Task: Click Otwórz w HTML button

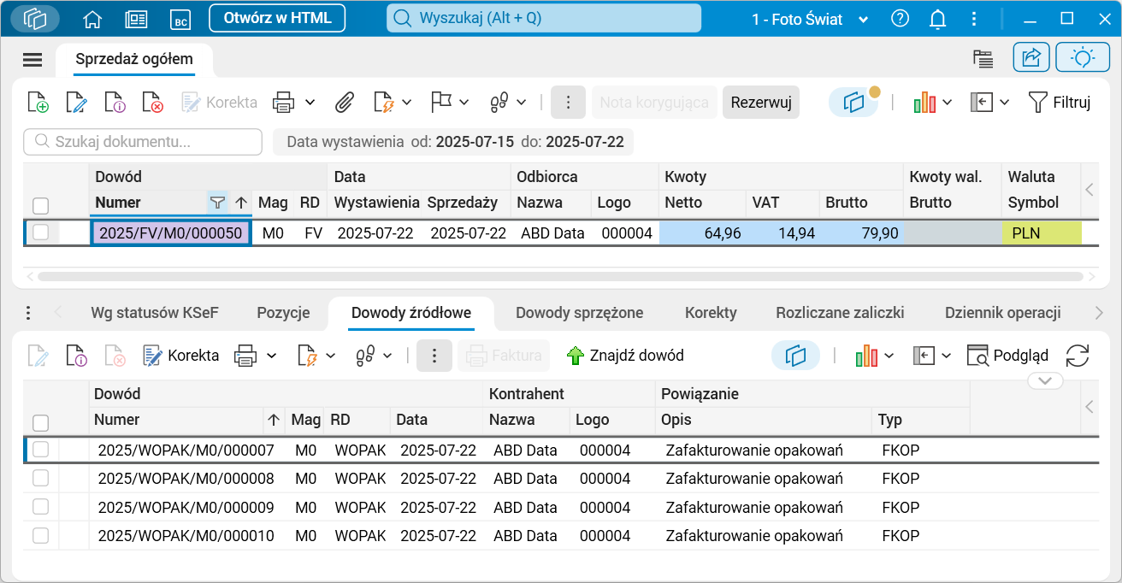Action: 277,18
